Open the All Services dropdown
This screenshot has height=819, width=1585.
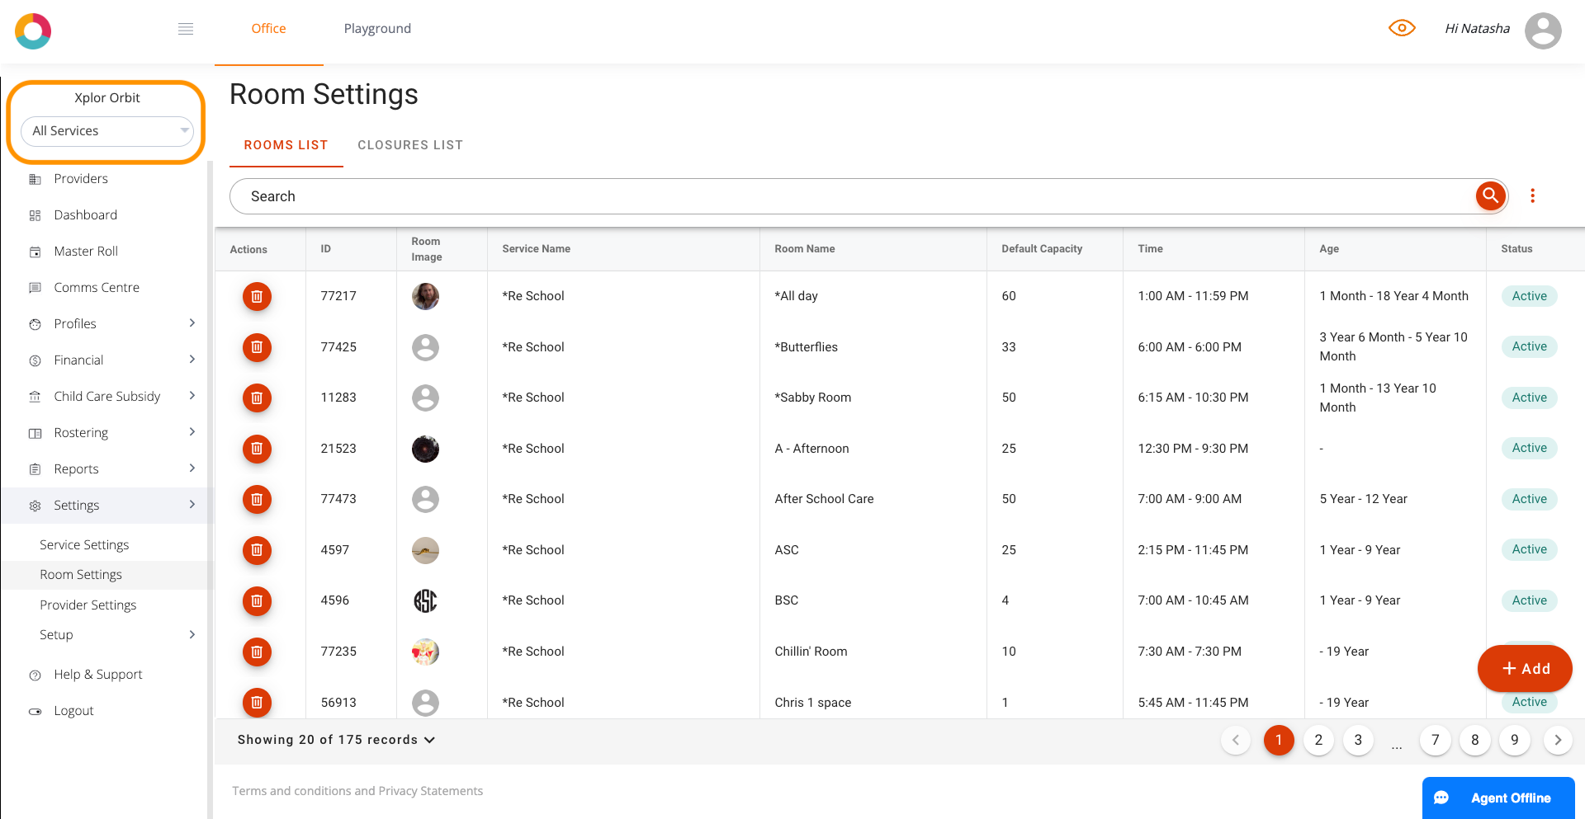[x=107, y=131]
